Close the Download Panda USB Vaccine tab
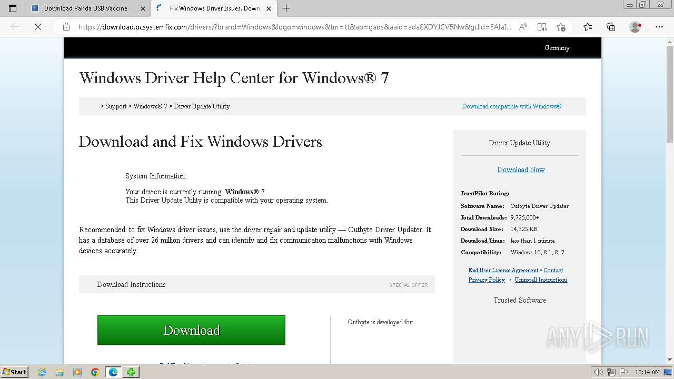This screenshot has width=674, height=379. [x=143, y=8]
